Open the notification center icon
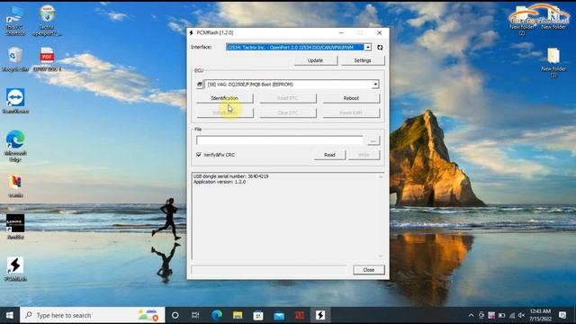Screen dimensions: 576x324 [x=562, y=315]
